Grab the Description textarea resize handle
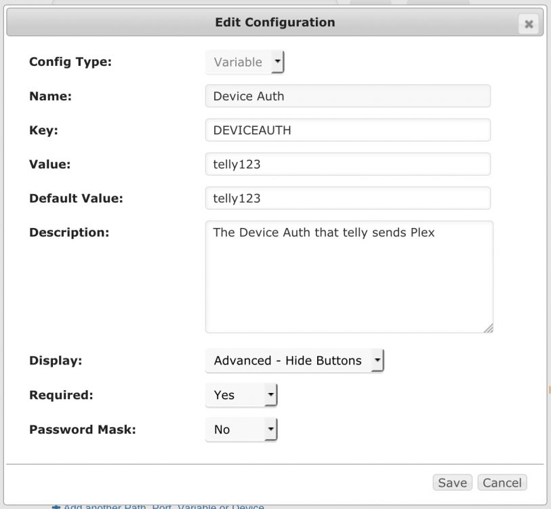The height and width of the screenshot is (509, 551). coord(489,328)
